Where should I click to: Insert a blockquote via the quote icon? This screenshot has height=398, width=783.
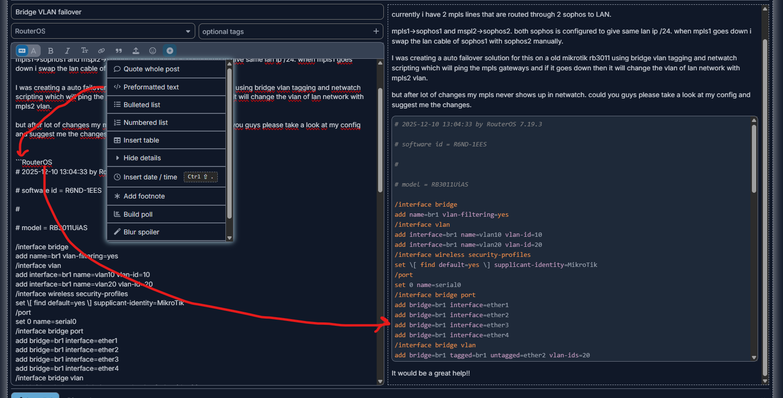[x=119, y=51]
